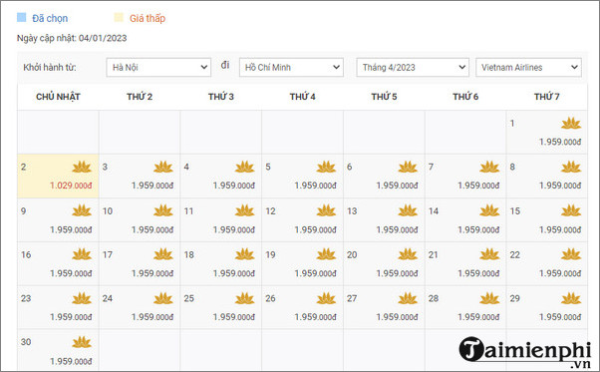The image size is (600, 372).
Task: Click the Khởi hành từ label
Action: pos(50,68)
